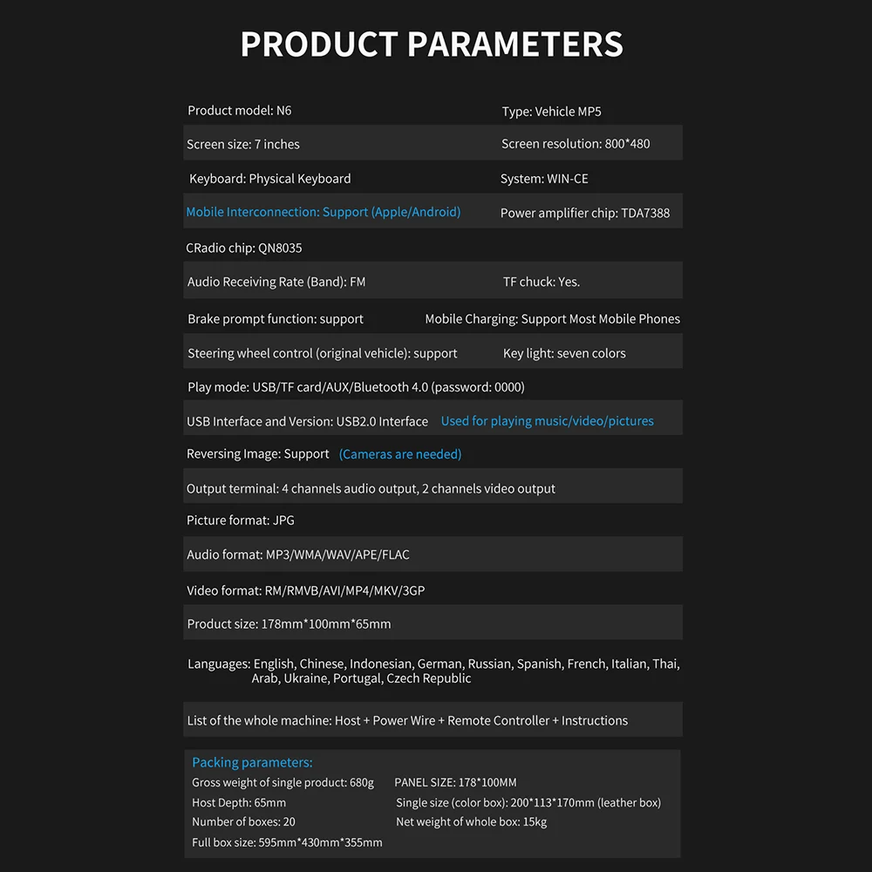This screenshot has height=872, width=872.
Task: Click the blue 'Used for playing music/video/pictures' text
Action: 547,421
